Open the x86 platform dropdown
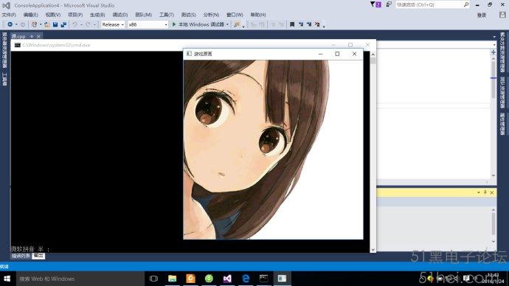 click(x=148, y=24)
